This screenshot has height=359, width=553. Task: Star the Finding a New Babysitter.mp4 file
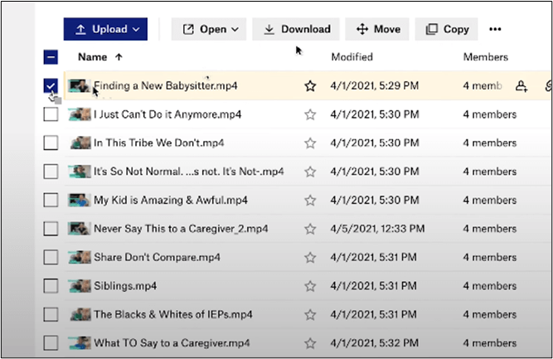click(310, 86)
